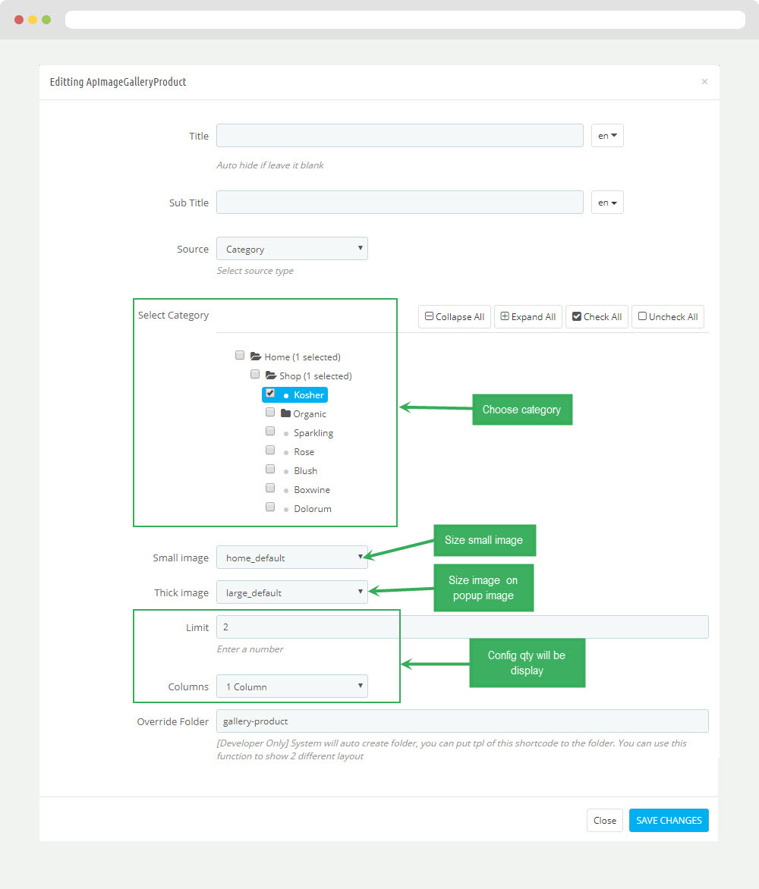
Task: Enable the Dolorum category checkbox
Action: tap(270, 507)
